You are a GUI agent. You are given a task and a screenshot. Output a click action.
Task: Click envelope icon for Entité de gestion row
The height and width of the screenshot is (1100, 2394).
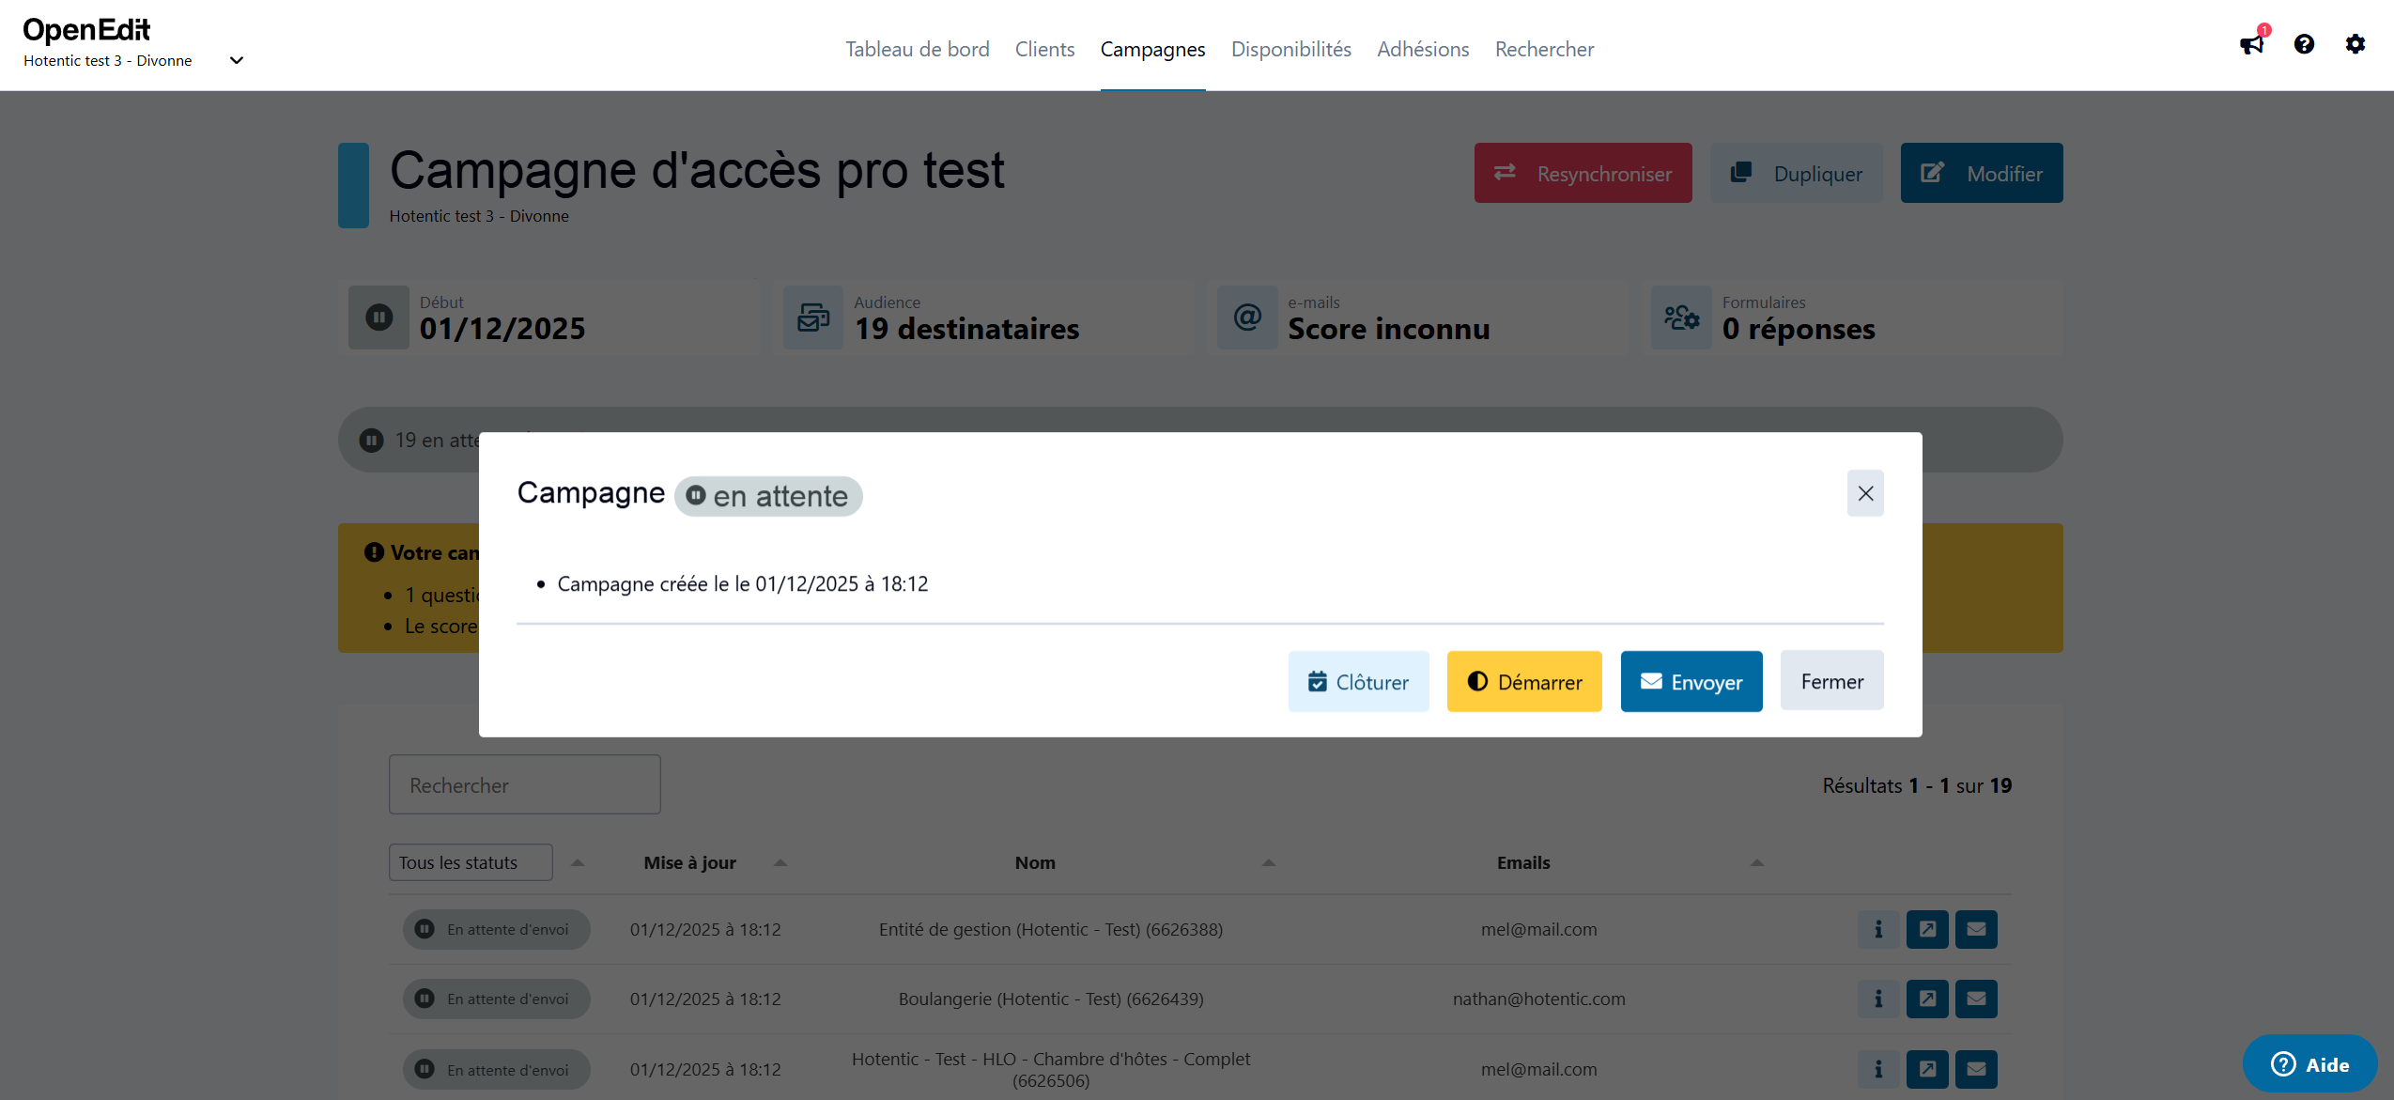click(x=1976, y=929)
